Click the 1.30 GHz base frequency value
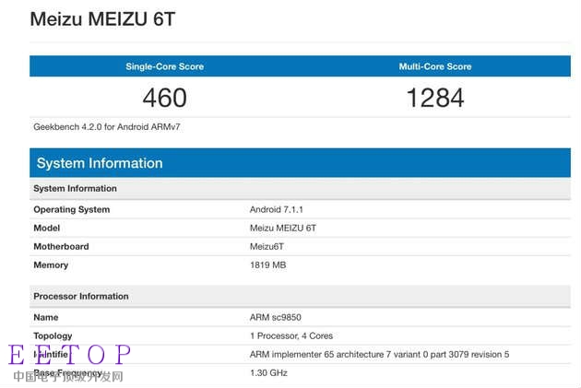This screenshot has height=388, width=581. [268, 373]
